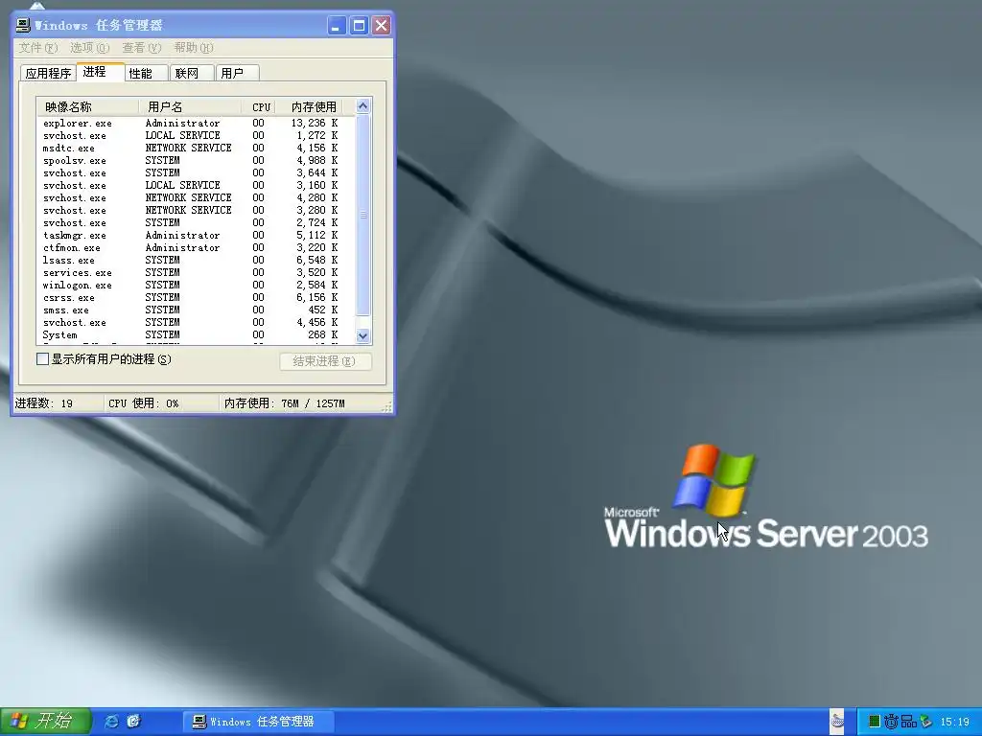Select svchost.exe row using 1,272 K
The image size is (982, 736).
click(x=196, y=136)
